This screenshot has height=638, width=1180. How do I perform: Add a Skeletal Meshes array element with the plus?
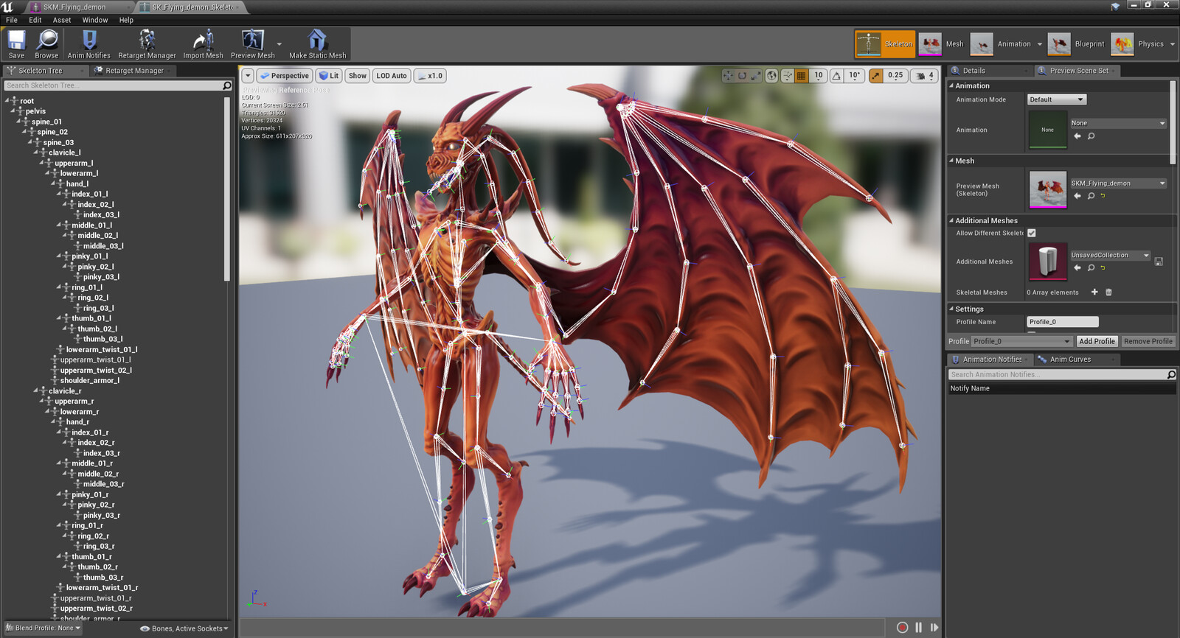[1094, 292]
